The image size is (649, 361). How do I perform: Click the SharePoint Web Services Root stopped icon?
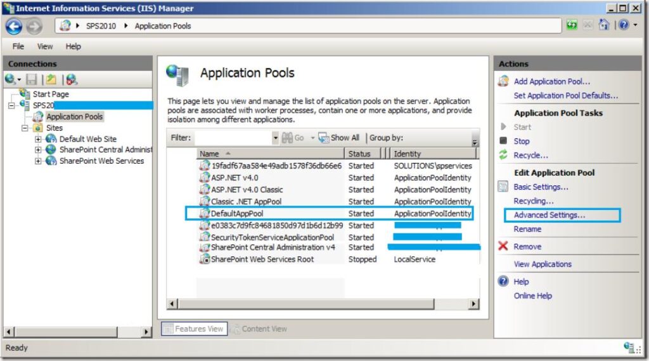point(205,259)
